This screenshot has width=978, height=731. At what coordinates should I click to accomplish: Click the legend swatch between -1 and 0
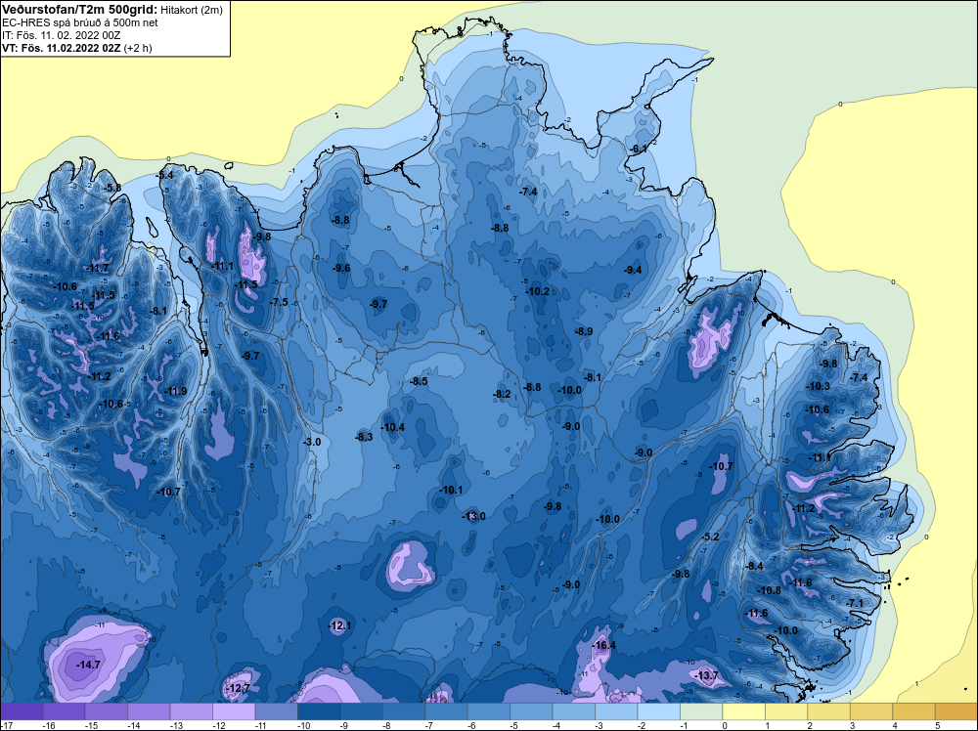[x=701, y=711]
